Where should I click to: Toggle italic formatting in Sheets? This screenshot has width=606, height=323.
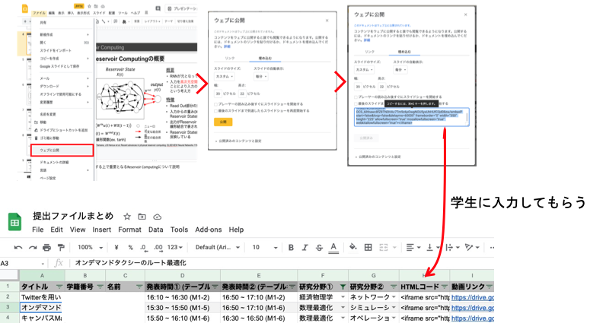point(305,247)
